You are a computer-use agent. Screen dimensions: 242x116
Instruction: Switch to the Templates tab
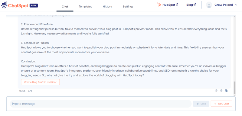pos(85,7)
